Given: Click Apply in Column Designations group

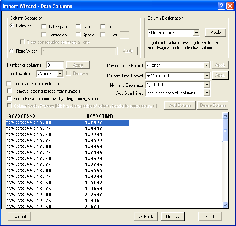Looking at the screenshot, I should [216, 32].
